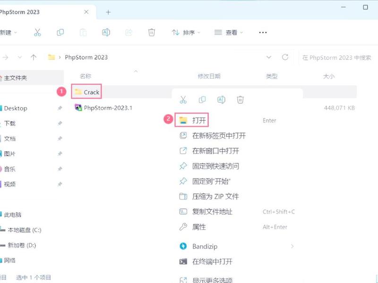Image resolution: width=378 pixels, height=283 pixels.
Task: Click the Copy icon in the context menu
Action: tap(202, 100)
